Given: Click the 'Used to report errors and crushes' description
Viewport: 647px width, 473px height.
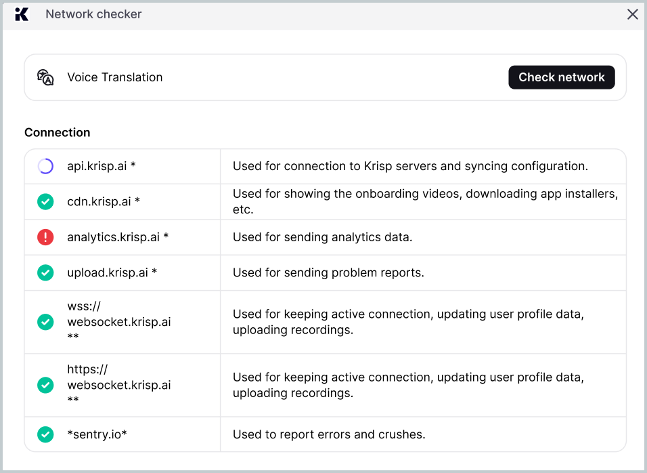Looking at the screenshot, I should tap(329, 434).
